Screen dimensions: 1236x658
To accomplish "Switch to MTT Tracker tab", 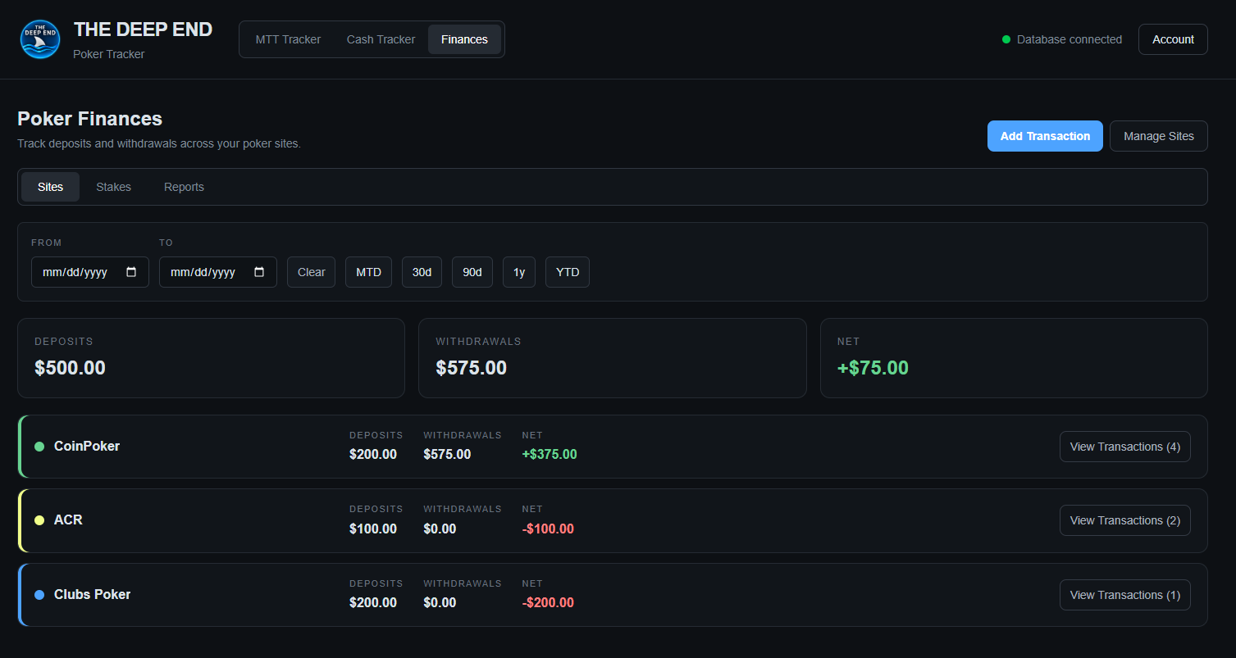I will 288,39.
